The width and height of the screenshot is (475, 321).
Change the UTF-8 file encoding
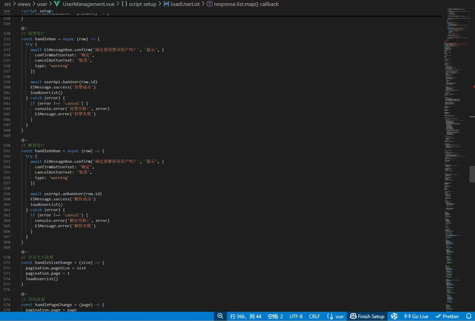coord(296,316)
